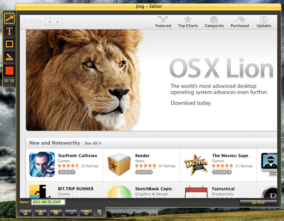Click the SketchBook Copic... title
284x221 pixels.
point(155,189)
